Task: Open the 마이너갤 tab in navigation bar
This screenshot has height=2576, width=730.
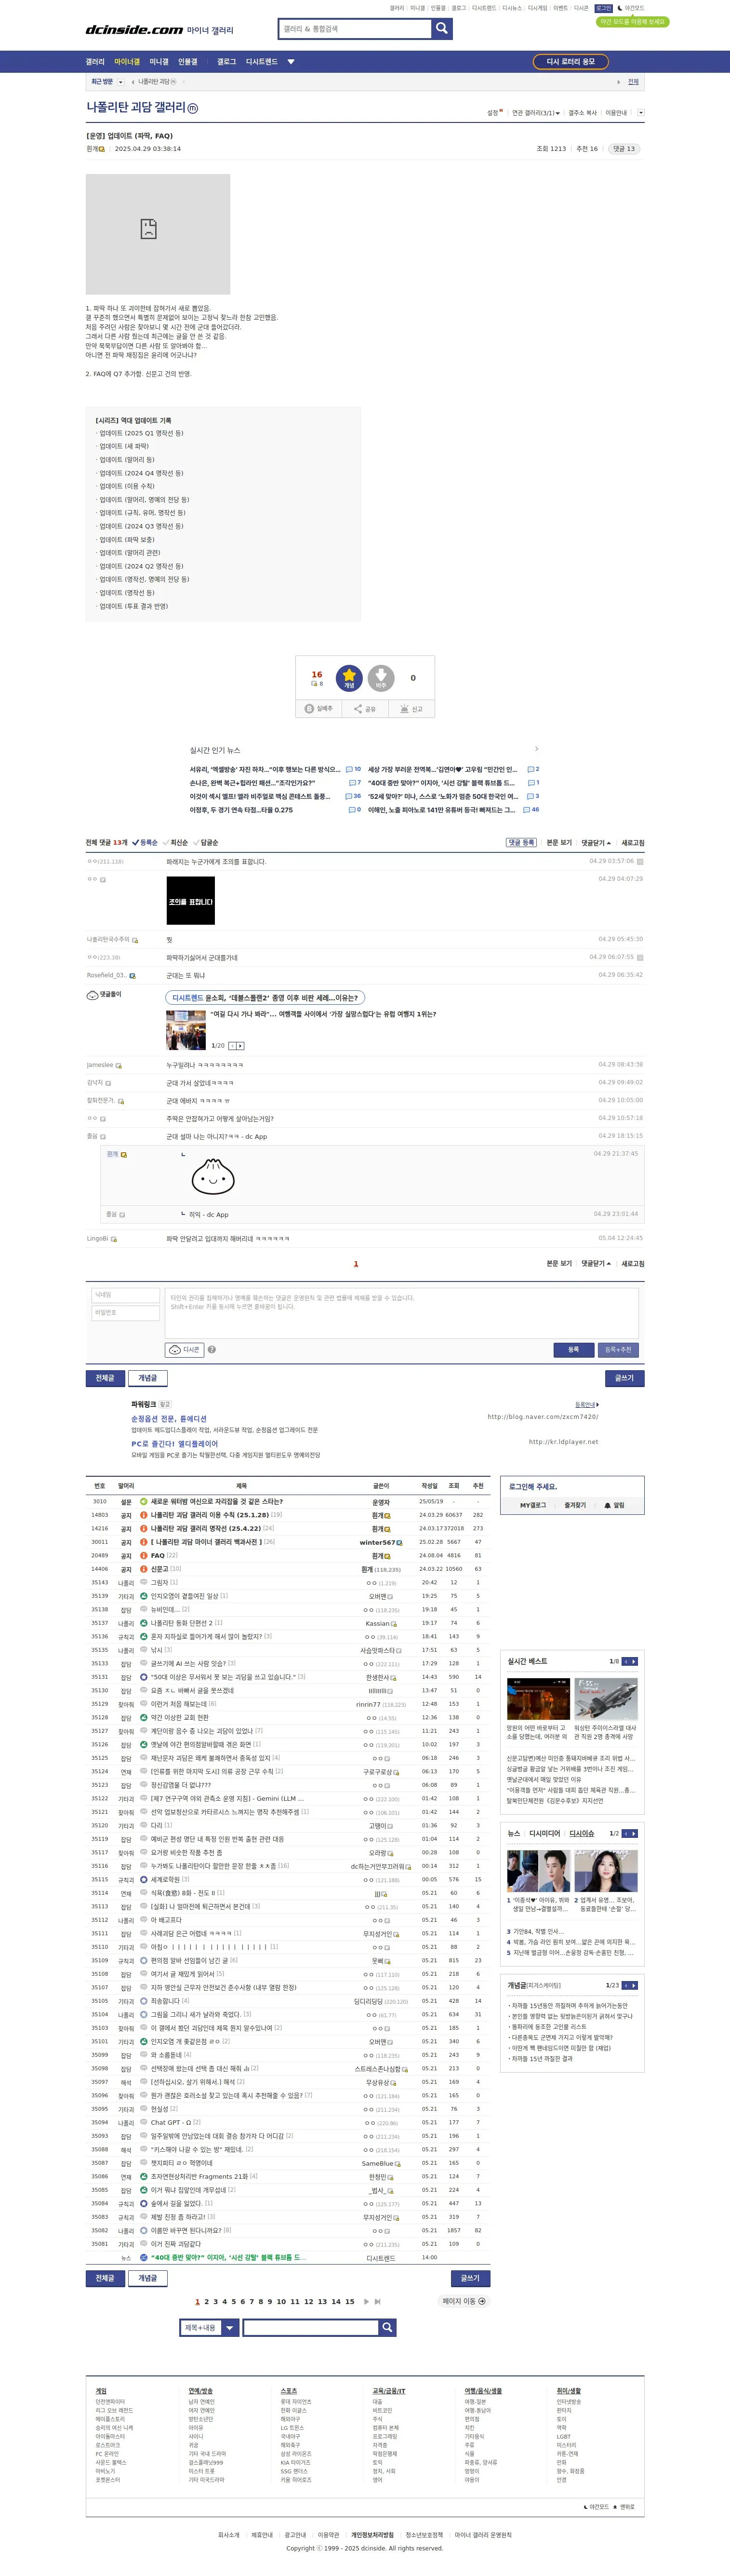Action: [x=127, y=62]
